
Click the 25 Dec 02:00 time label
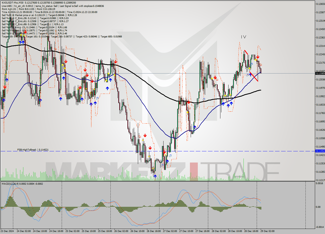[x=72, y=231]
